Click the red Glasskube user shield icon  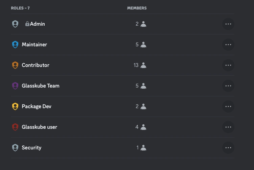[15, 127]
